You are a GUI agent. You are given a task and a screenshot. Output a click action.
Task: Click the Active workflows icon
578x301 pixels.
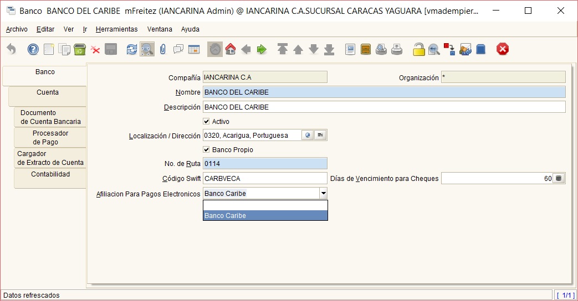pos(449,49)
